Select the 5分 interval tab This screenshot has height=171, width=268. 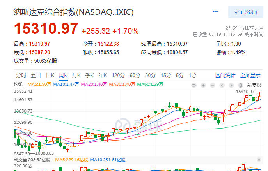(180, 75)
